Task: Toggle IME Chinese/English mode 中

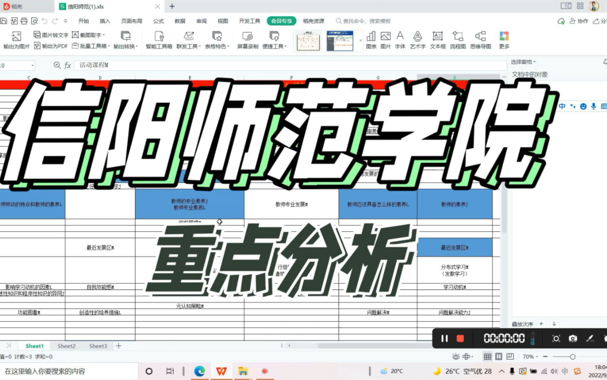Action: pos(562,106)
